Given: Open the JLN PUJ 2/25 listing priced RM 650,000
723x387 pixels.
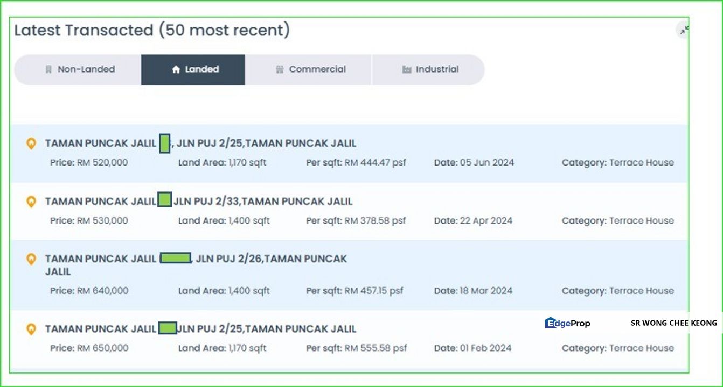Looking at the screenshot, I should click(200, 329).
